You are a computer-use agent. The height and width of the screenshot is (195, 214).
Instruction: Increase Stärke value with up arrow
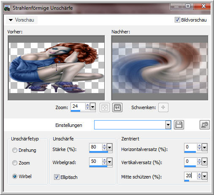(x=104, y=146)
